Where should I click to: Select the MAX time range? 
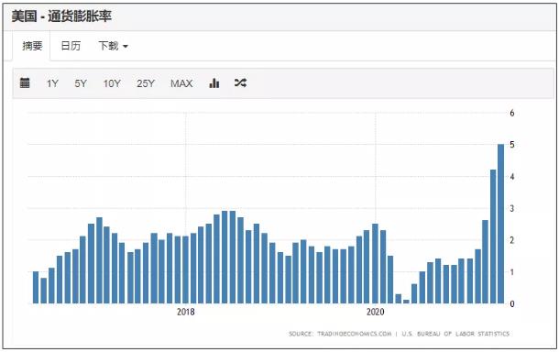point(181,83)
